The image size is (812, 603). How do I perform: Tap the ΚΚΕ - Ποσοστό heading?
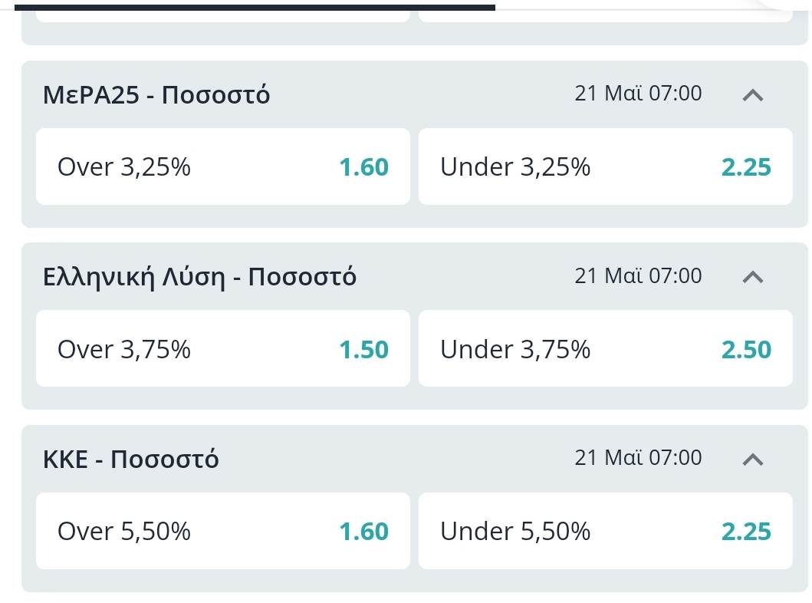coord(131,460)
